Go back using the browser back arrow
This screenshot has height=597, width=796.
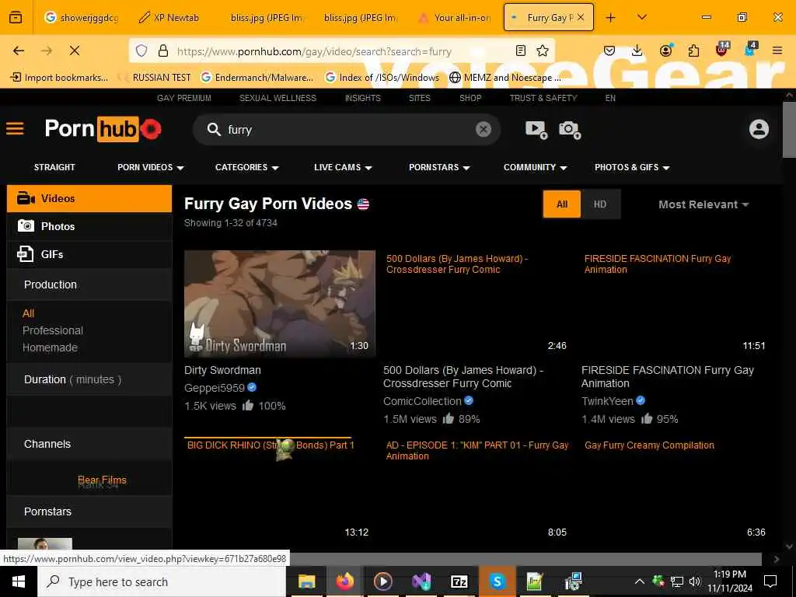[x=19, y=51]
